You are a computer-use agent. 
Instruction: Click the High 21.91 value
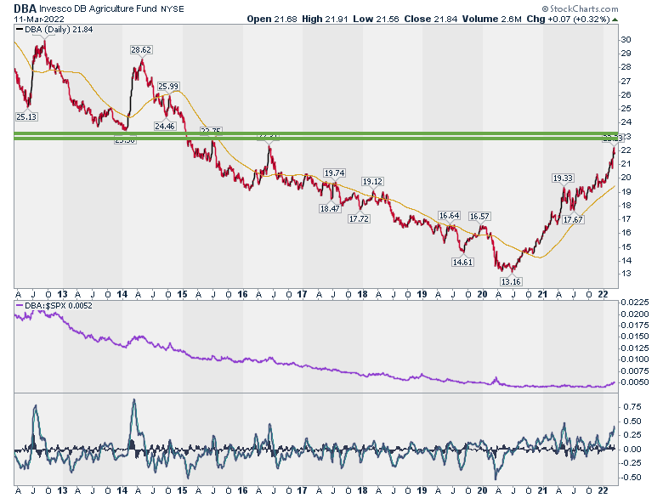click(325, 19)
